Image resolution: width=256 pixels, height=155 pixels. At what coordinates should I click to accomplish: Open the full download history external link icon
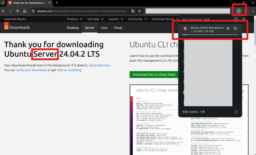236,112
